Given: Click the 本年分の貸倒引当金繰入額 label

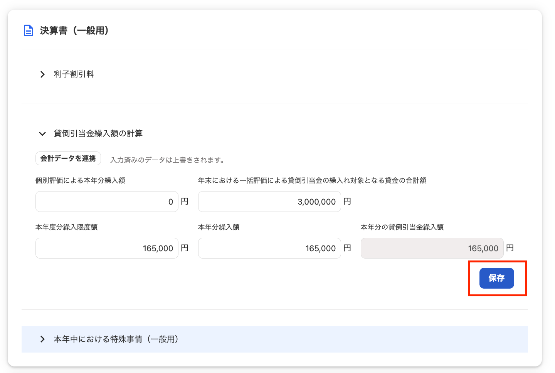Looking at the screenshot, I should click(402, 227).
